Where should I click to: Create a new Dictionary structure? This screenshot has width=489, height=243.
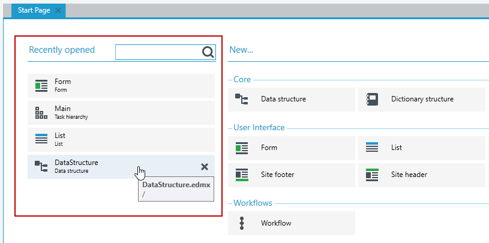tap(422, 100)
